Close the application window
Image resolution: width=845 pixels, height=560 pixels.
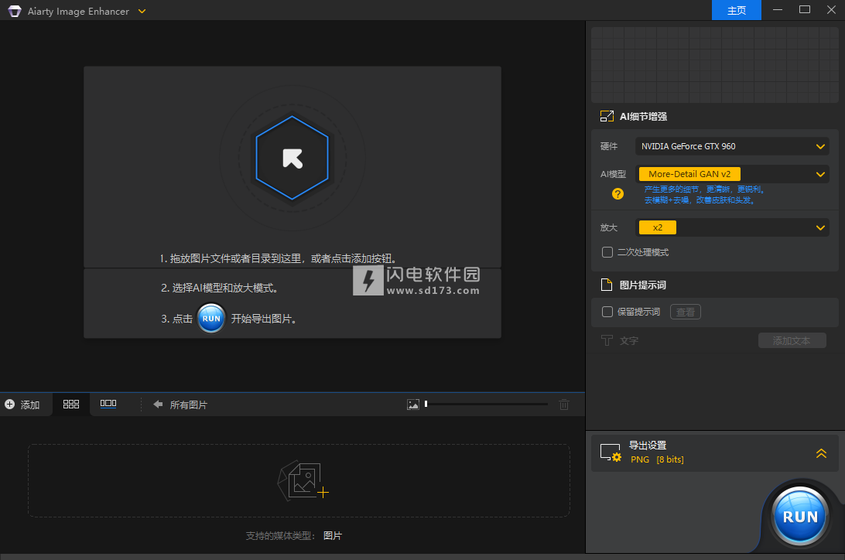pos(832,10)
